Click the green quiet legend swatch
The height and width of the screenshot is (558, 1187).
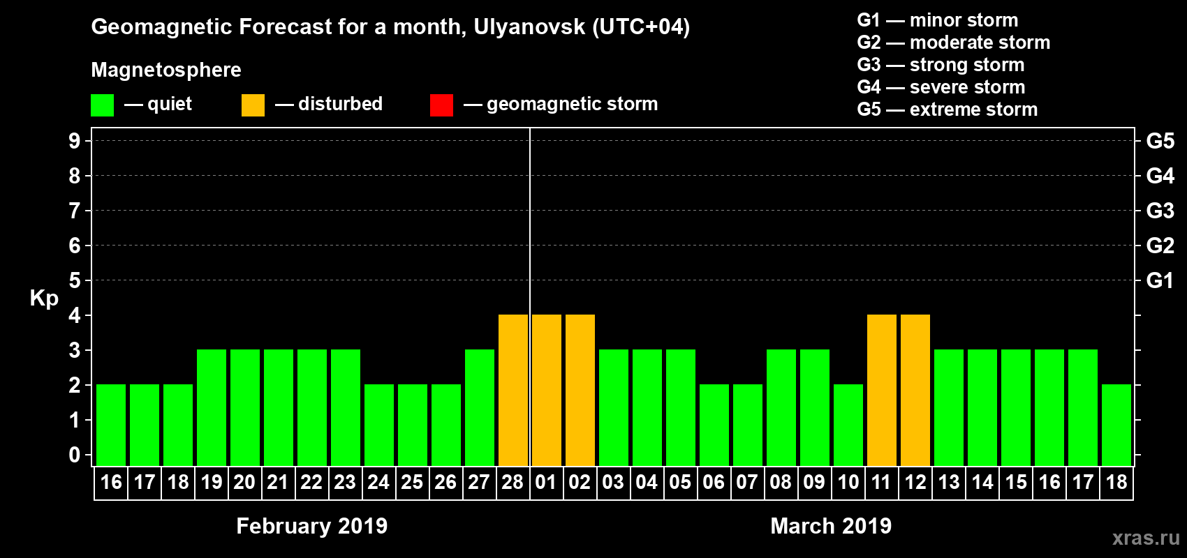[x=103, y=105]
